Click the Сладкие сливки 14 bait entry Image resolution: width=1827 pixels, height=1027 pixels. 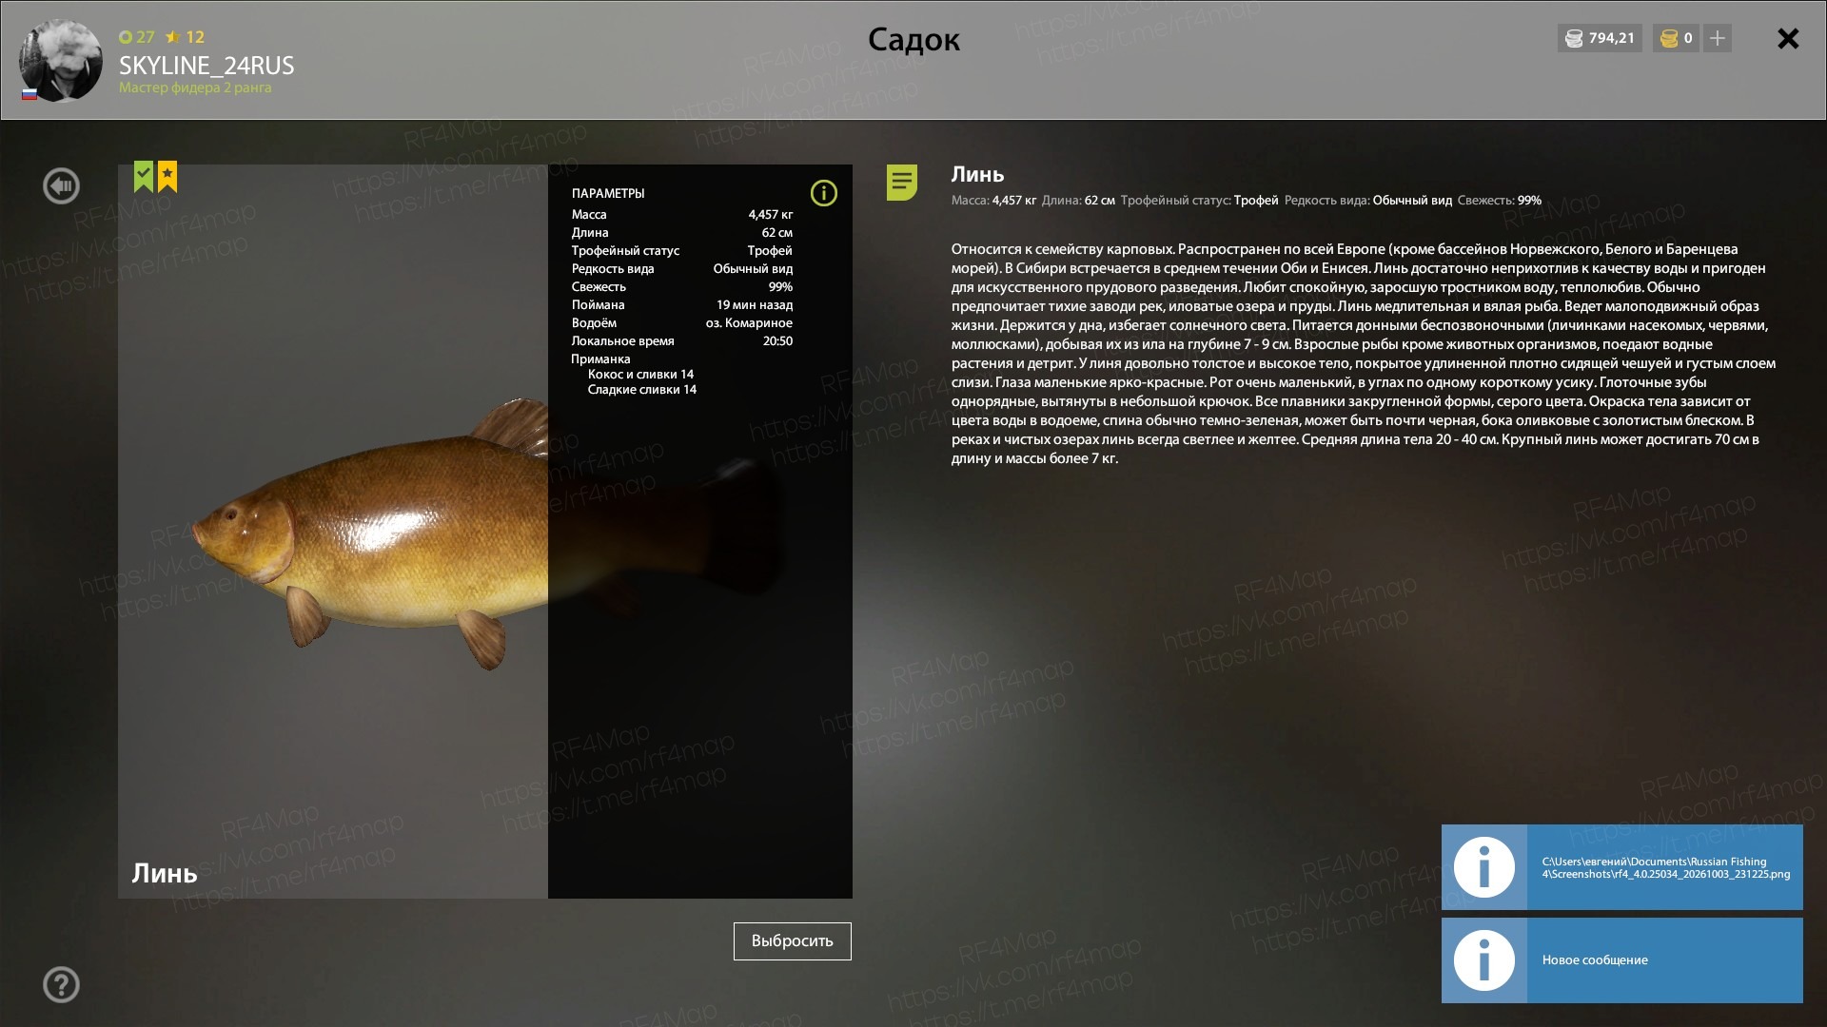pyautogui.click(x=641, y=389)
